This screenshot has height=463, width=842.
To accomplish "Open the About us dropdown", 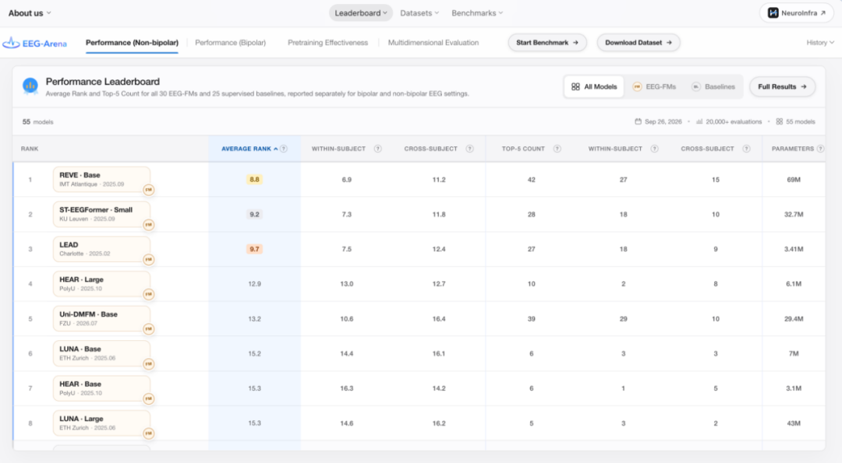I will click(x=30, y=13).
